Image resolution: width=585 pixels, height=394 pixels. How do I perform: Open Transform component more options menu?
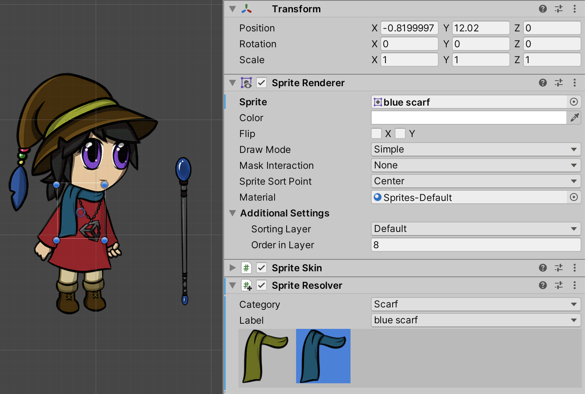click(x=575, y=9)
